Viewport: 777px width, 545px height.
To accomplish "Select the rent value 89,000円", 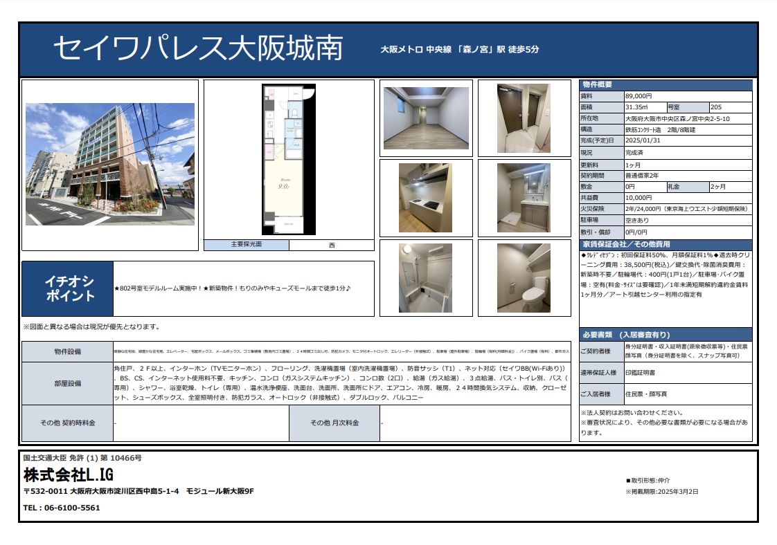I will (638, 96).
